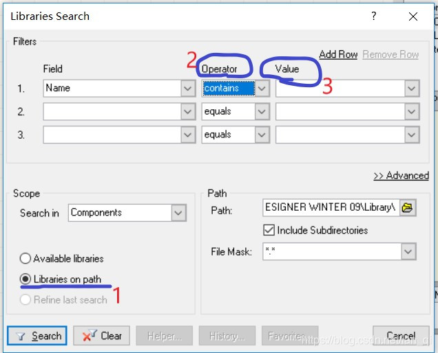Close the Libraries Search dialog
Image resolution: width=438 pixels, height=353 pixels.
tap(413, 16)
